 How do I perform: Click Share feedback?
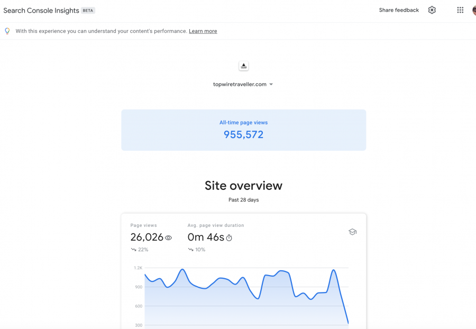[x=399, y=10]
